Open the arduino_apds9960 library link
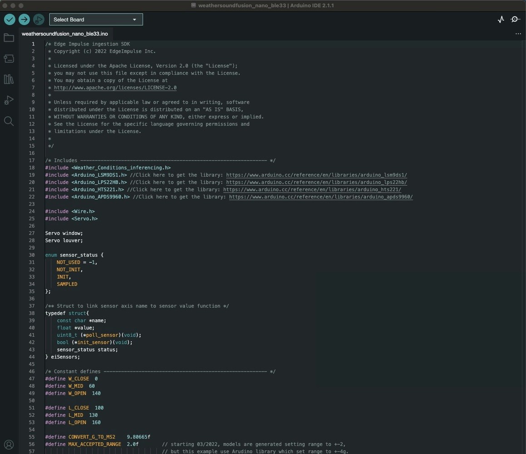This screenshot has width=526, height=454. 321,197
